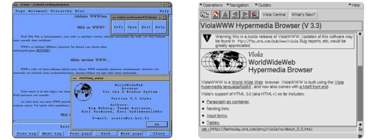
Task: Click the down arrow of the ViolaWWW scrollbar
Action: tap(360, 124)
